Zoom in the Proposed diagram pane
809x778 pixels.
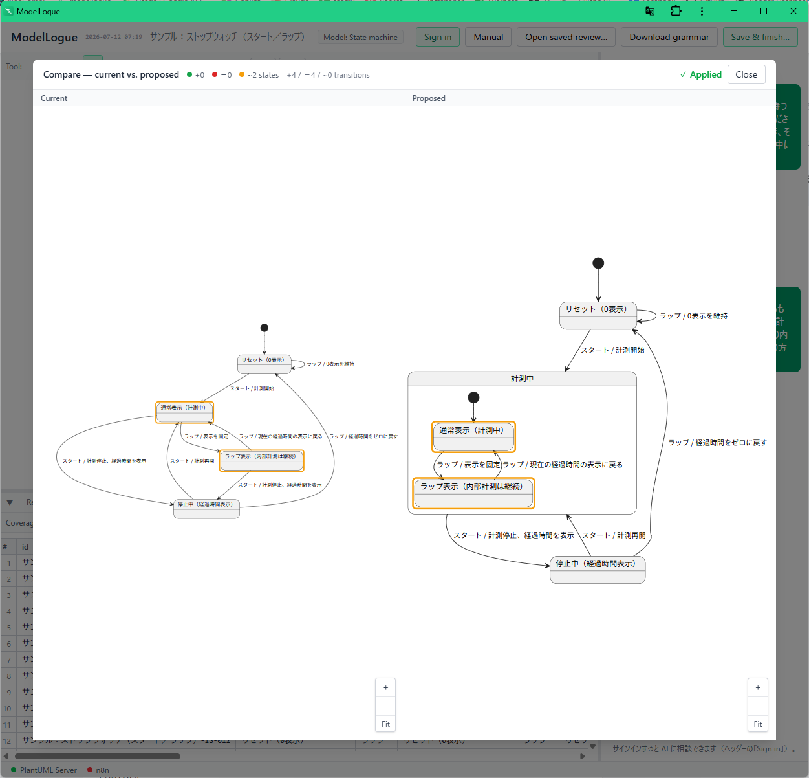click(758, 687)
